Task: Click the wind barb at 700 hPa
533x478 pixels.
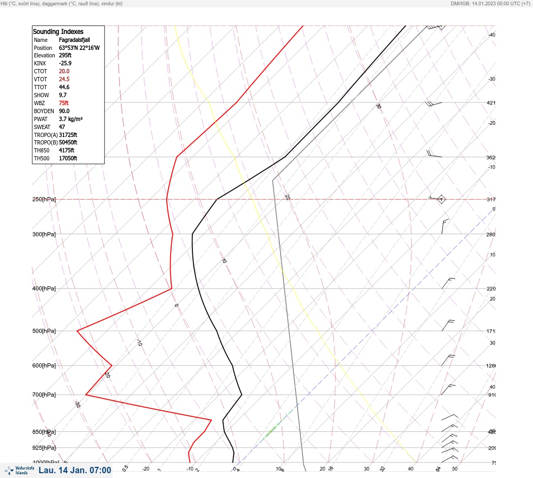Action: [449, 390]
